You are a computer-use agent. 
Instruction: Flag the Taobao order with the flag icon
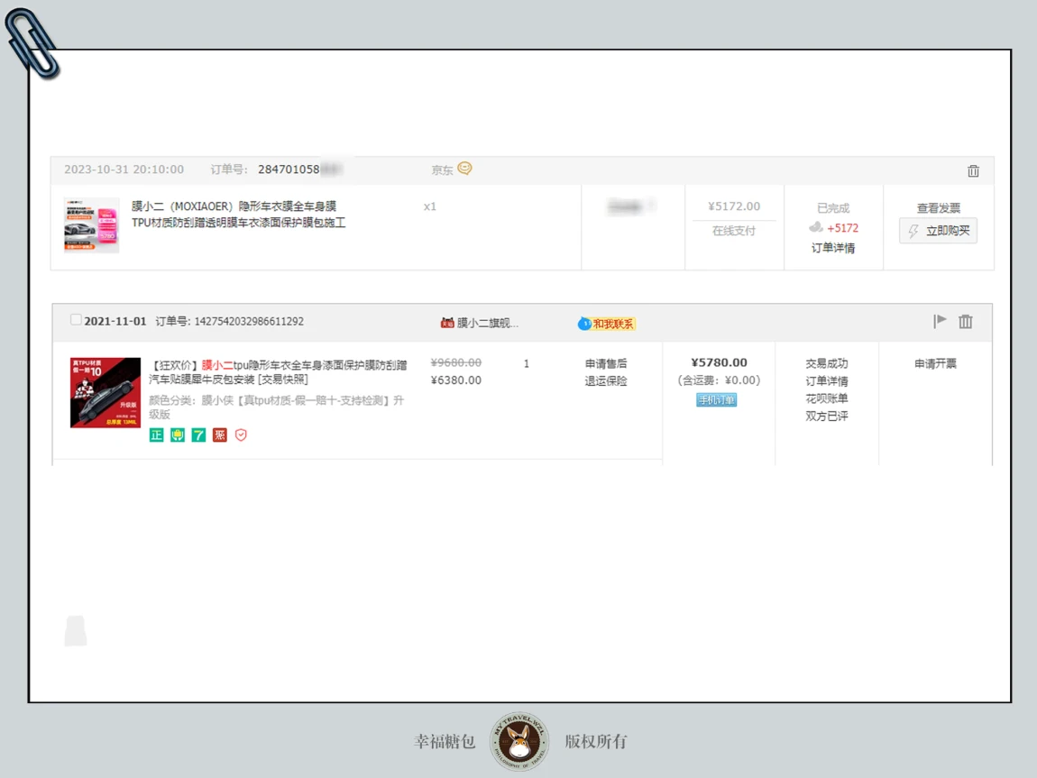939,321
